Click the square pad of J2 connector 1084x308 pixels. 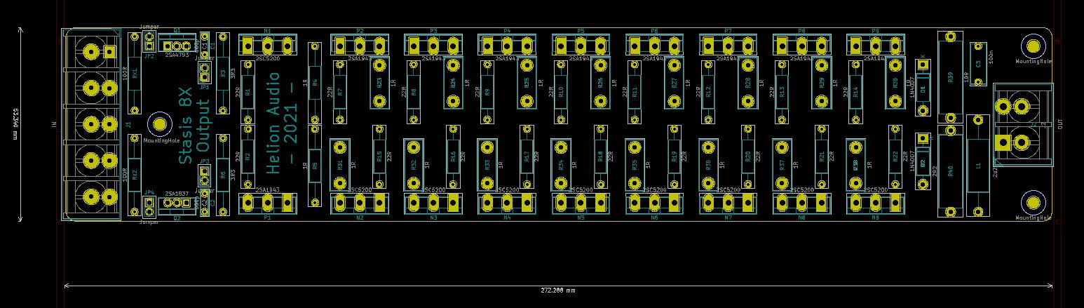(x=1003, y=142)
